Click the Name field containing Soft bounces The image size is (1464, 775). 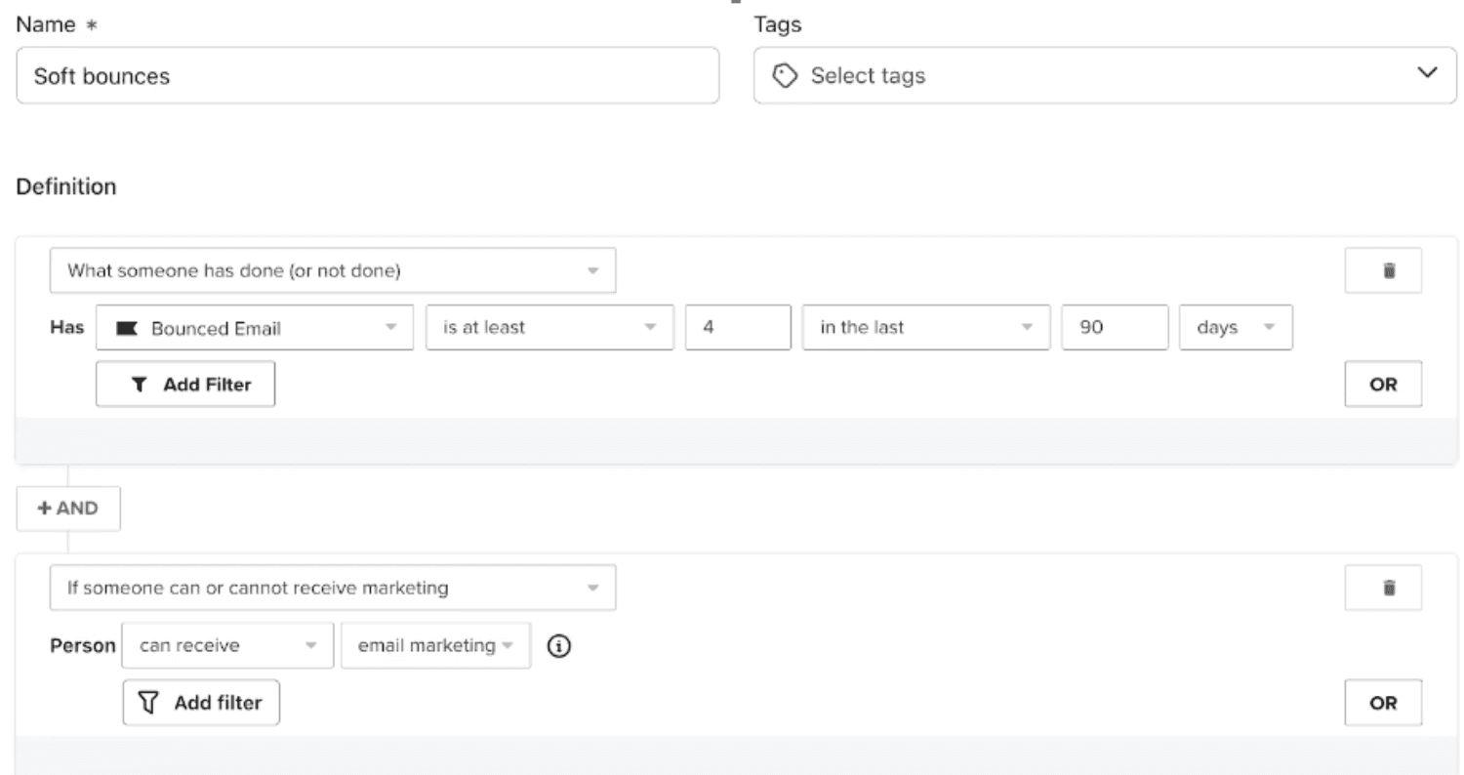(x=368, y=76)
